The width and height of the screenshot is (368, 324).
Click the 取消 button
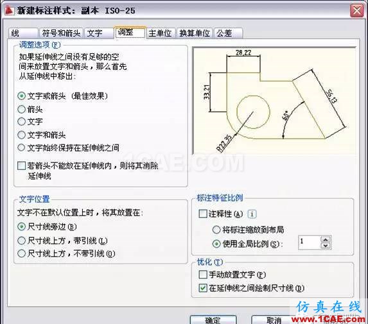[274, 320]
